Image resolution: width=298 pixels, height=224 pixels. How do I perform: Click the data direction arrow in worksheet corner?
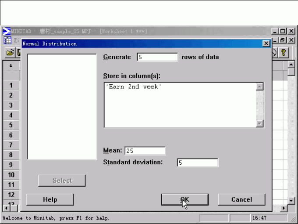click(x=11, y=66)
